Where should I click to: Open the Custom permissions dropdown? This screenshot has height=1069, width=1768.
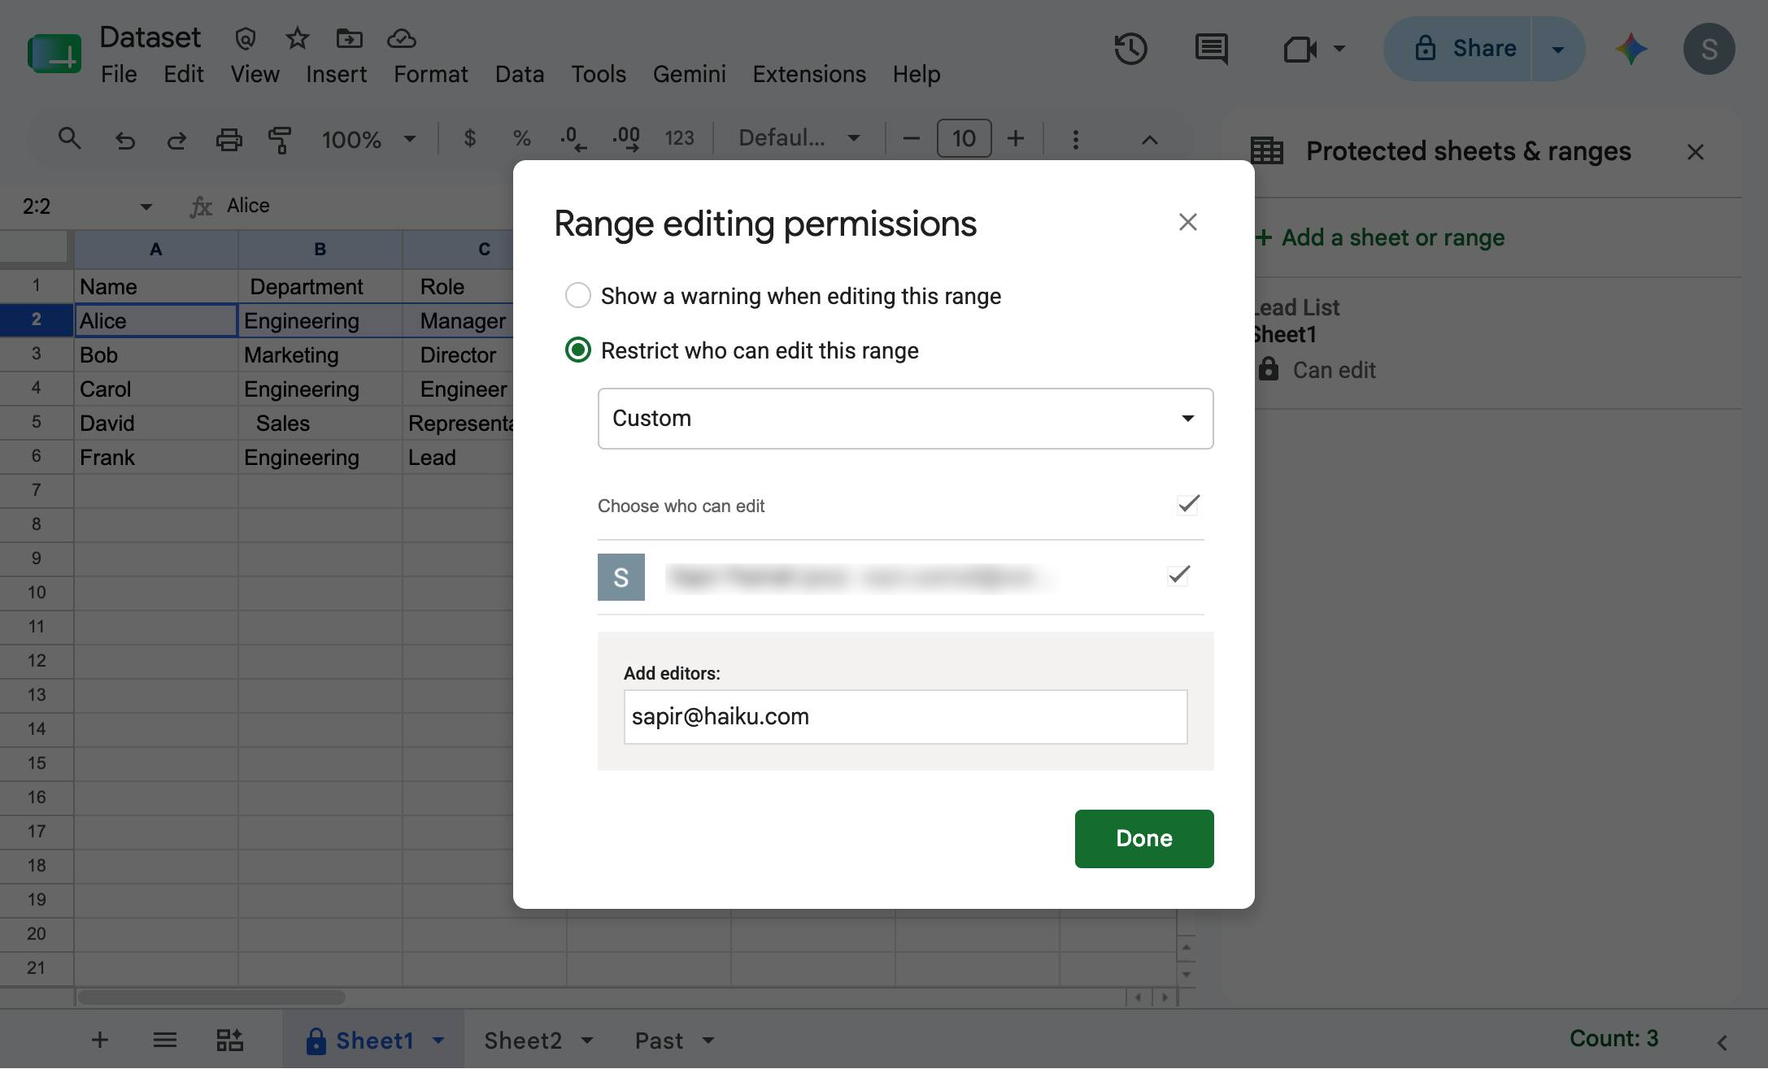[x=905, y=419]
